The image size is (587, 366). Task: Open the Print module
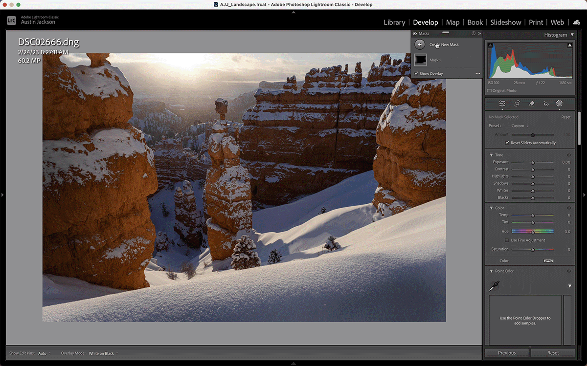pos(536,22)
